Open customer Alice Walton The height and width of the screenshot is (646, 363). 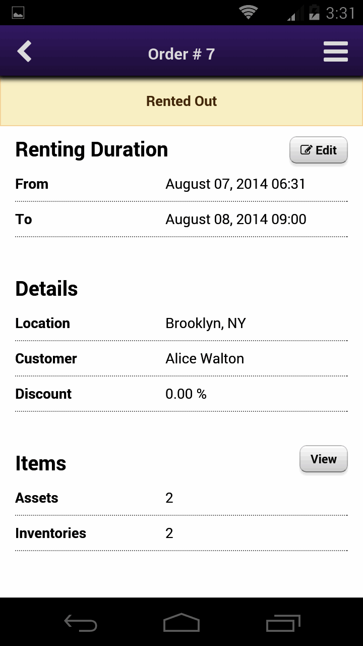click(x=205, y=359)
